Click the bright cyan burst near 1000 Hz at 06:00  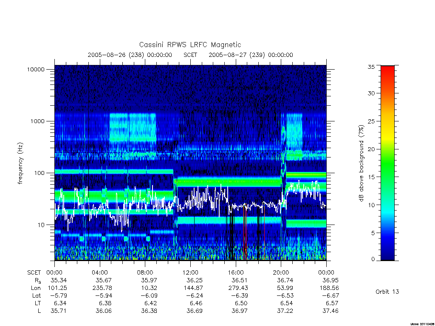click(x=133, y=127)
